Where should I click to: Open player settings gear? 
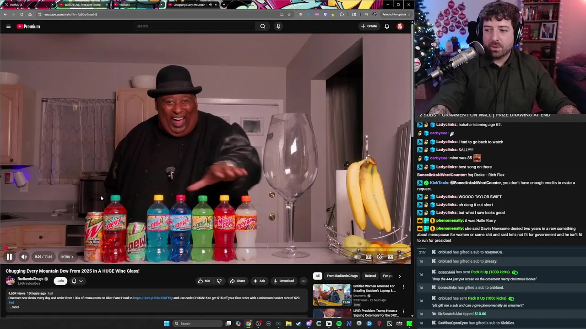pos(380,257)
